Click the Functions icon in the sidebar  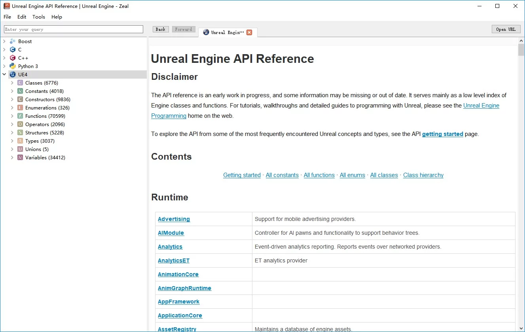[x=20, y=116]
